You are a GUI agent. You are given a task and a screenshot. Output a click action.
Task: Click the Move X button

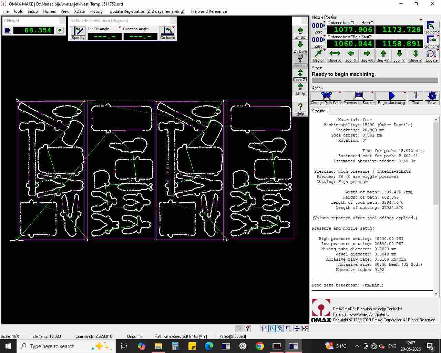(335, 56)
